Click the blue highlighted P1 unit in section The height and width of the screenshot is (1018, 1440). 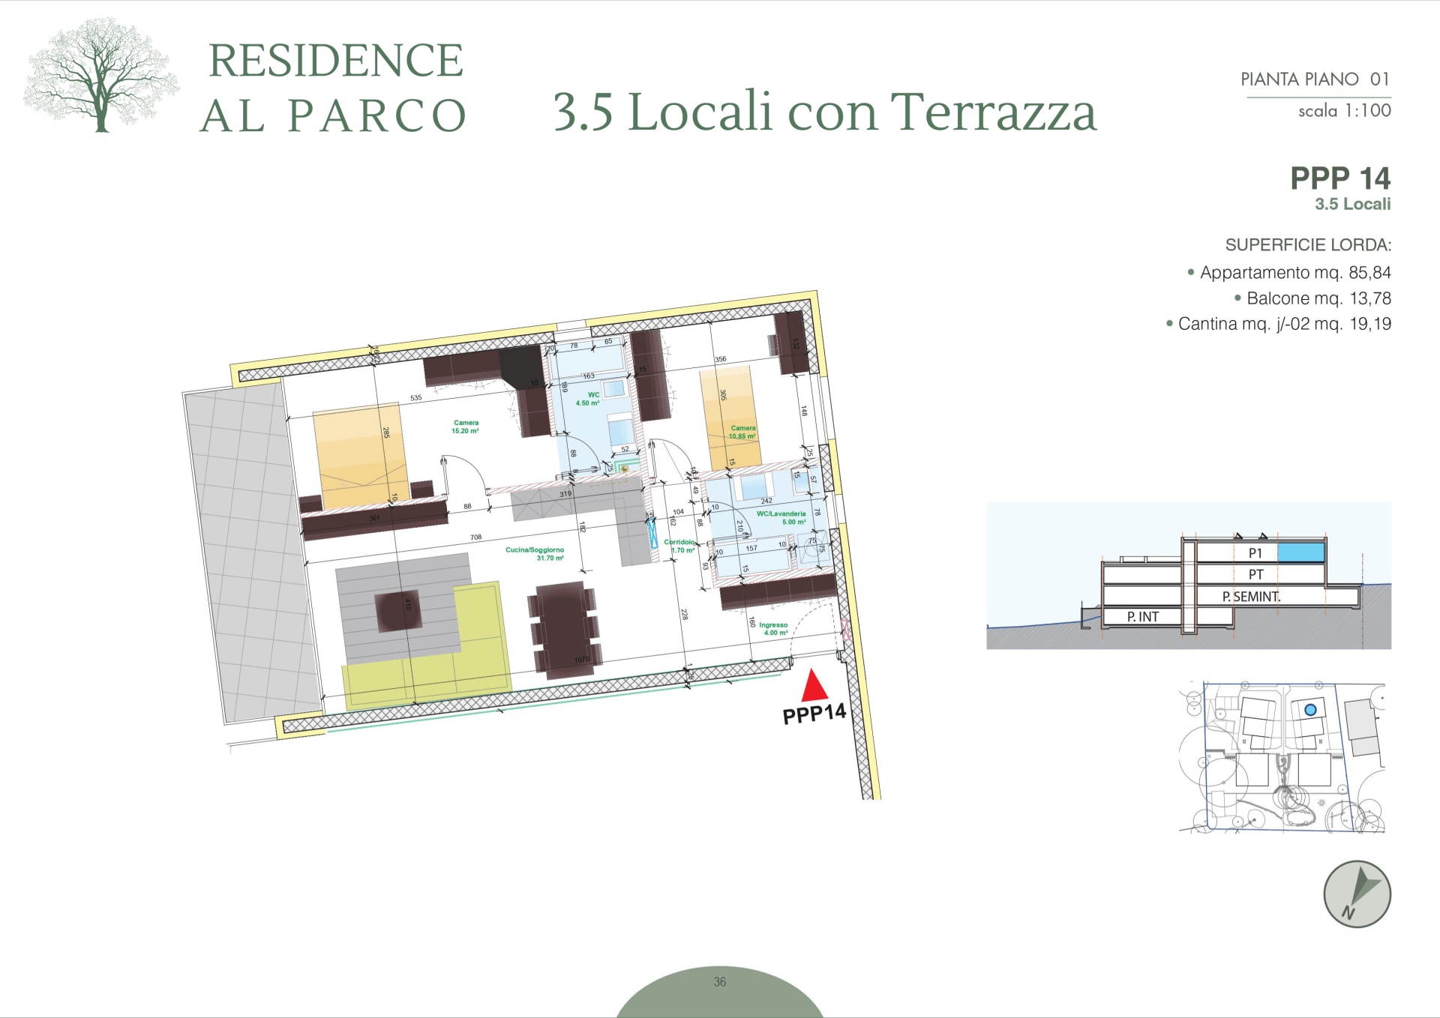coord(1300,552)
